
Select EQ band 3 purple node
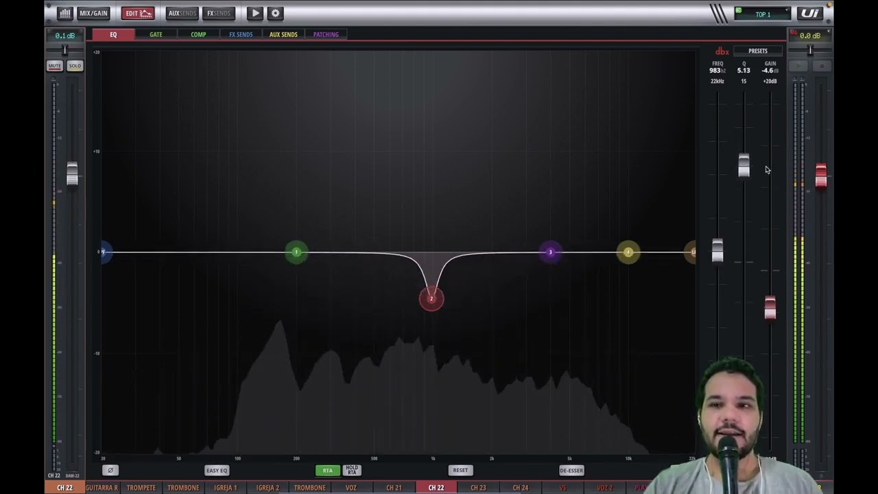[x=550, y=252]
